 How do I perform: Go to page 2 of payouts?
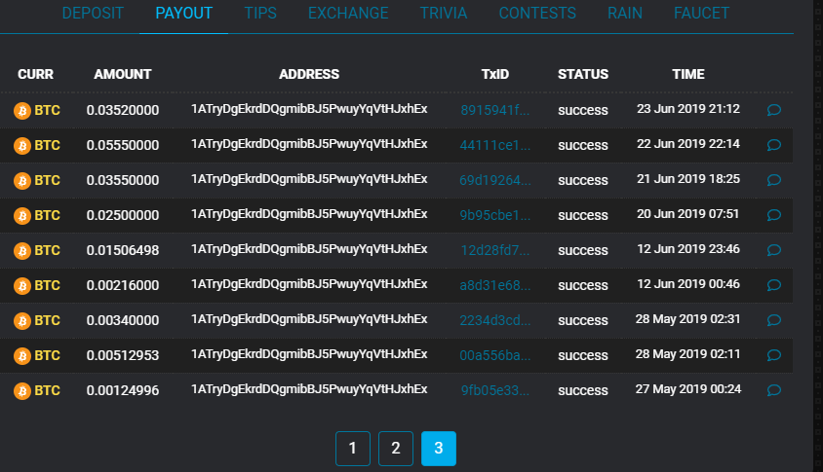coord(395,449)
